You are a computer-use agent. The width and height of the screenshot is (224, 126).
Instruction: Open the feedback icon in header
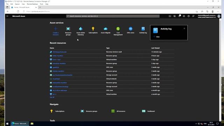(193, 16)
